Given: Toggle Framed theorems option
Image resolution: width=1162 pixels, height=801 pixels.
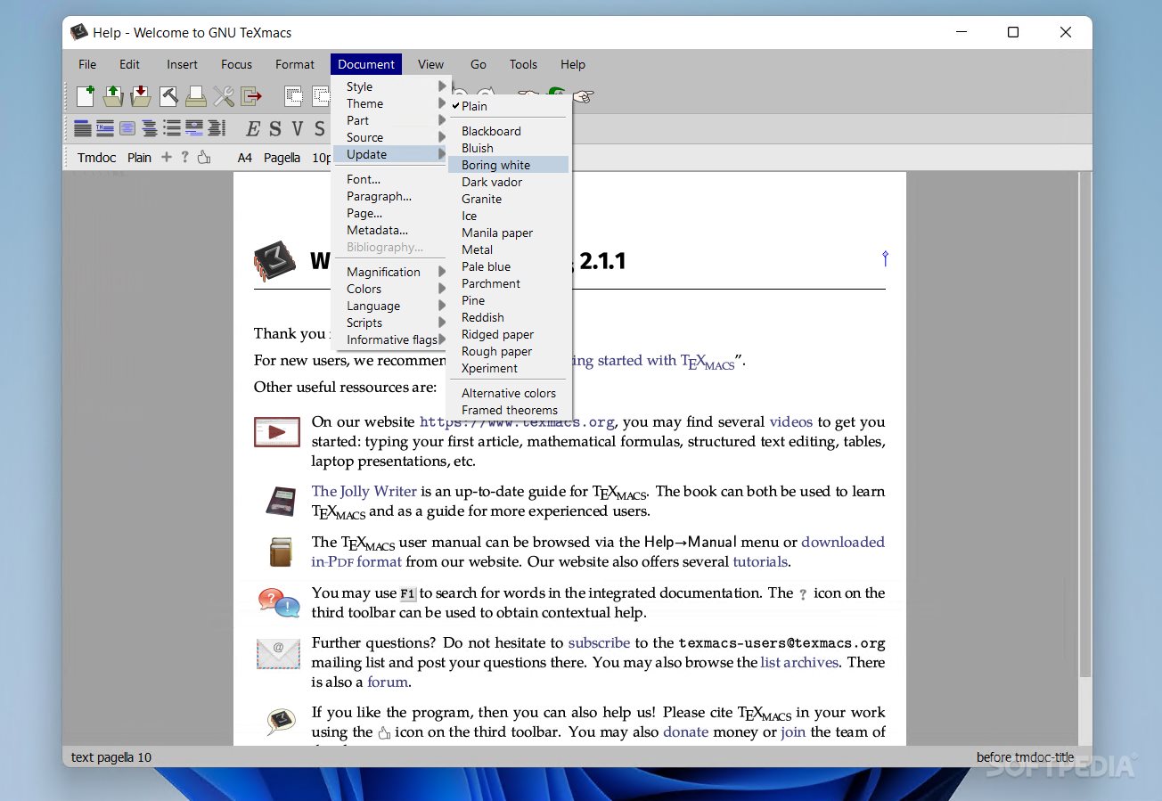Looking at the screenshot, I should (509, 410).
